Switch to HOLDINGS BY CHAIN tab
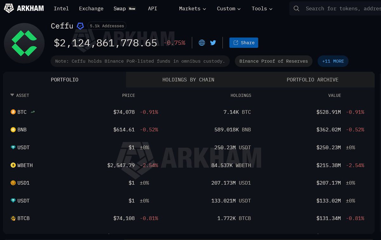This screenshot has height=240, width=381. (188, 80)
